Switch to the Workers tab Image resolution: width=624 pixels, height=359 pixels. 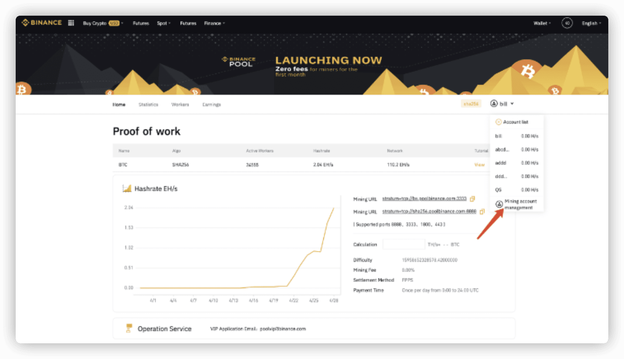[x=180, y=105]
